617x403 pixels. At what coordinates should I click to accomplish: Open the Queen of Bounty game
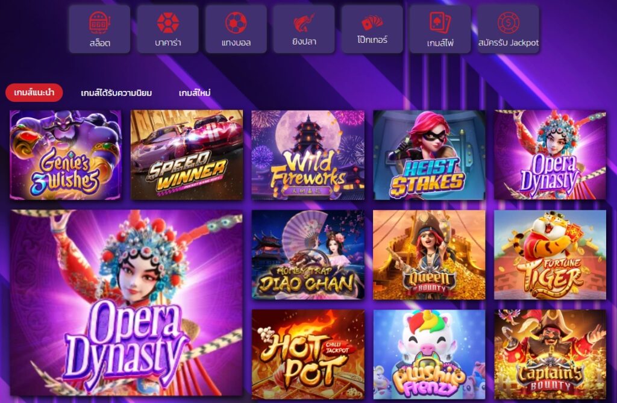point(429,255)
